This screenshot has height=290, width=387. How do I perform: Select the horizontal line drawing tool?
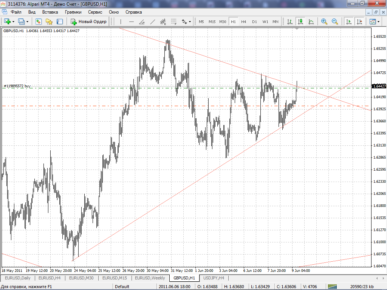pos(131,22)
